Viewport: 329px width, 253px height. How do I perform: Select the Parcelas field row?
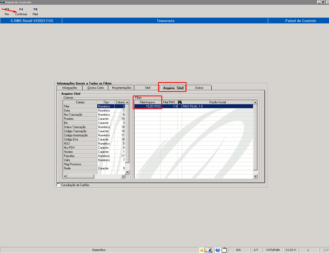click(80, 156)
